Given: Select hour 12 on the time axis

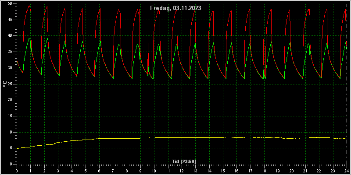Looking at the screenshot, I should (x=182, y=171).
